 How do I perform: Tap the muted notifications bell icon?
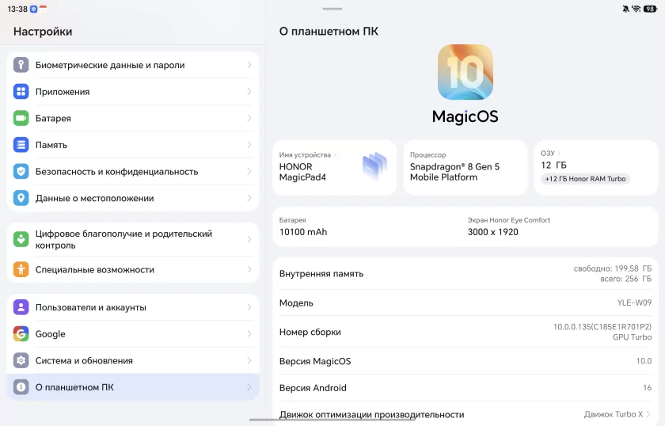click(x=625, y=9)
